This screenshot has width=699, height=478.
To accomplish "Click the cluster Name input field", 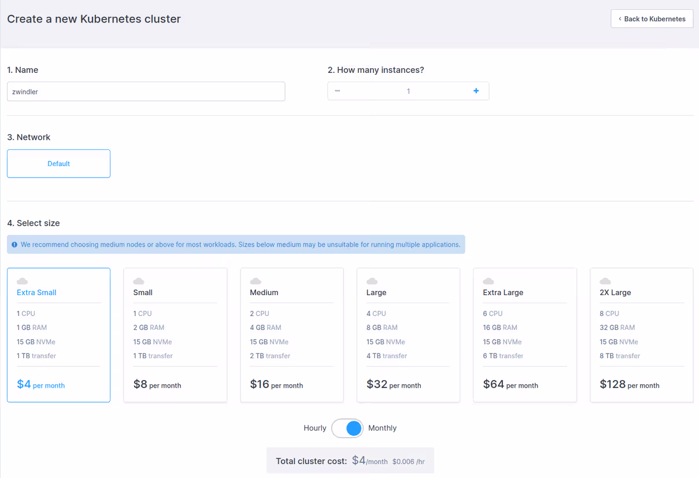I will (146, 91).
